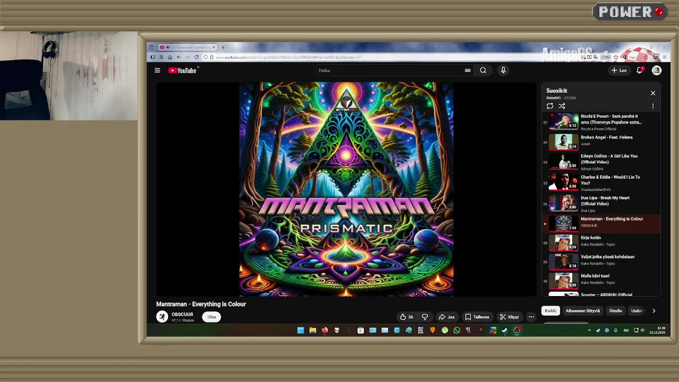Dislike the video with thumbs down
The width and height of the screenshot is (679, 382).
coord(425,317)
